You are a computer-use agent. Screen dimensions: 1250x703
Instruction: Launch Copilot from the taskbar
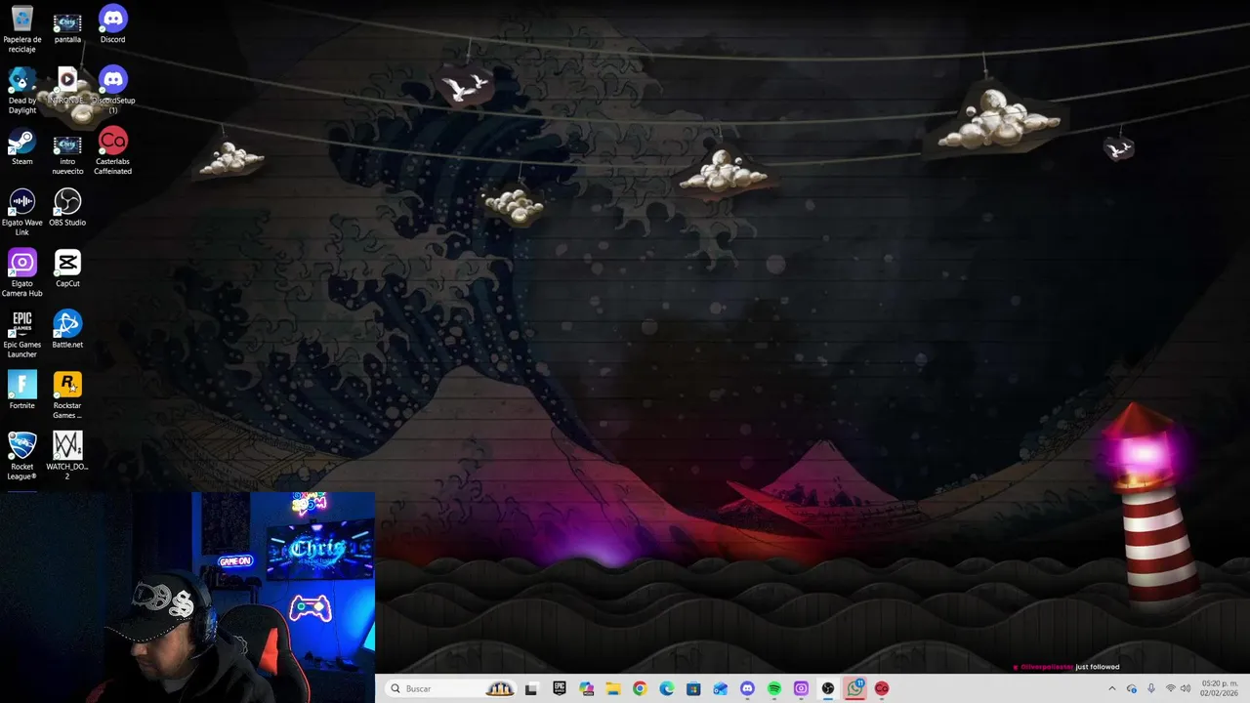[x=586, y=688]
